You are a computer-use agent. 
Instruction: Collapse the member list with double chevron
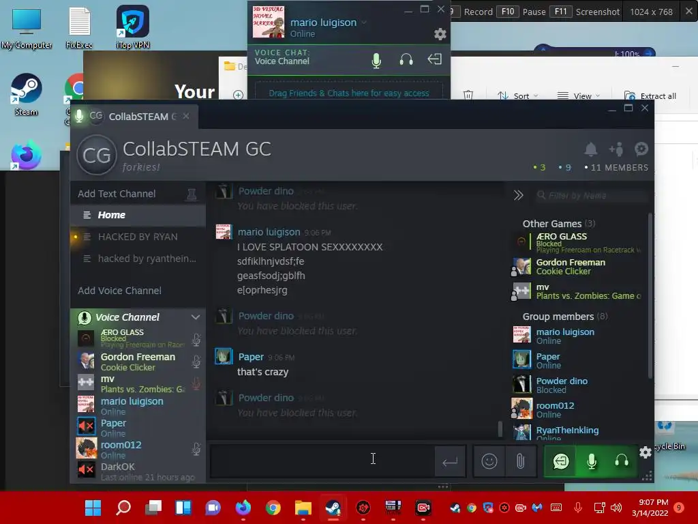[x=518, y=195]
